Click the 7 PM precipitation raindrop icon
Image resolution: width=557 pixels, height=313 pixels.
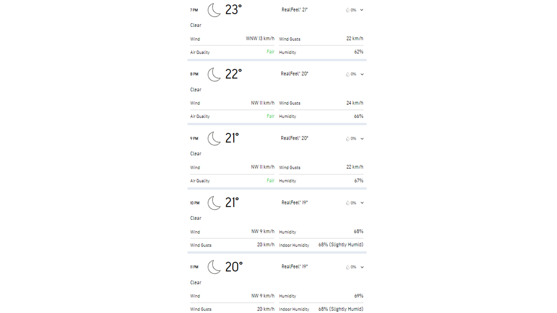coord(348,10)
